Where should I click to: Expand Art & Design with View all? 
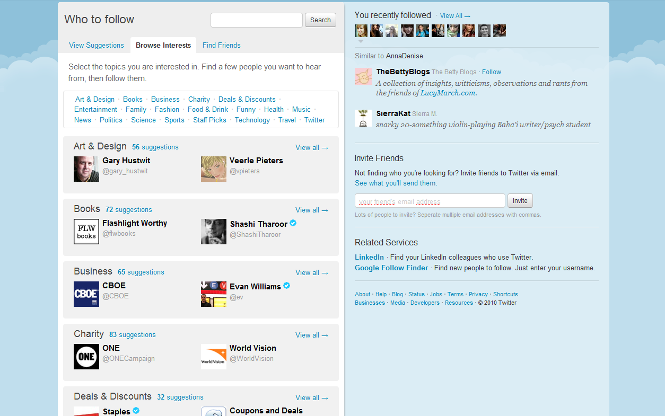point(312,147)
